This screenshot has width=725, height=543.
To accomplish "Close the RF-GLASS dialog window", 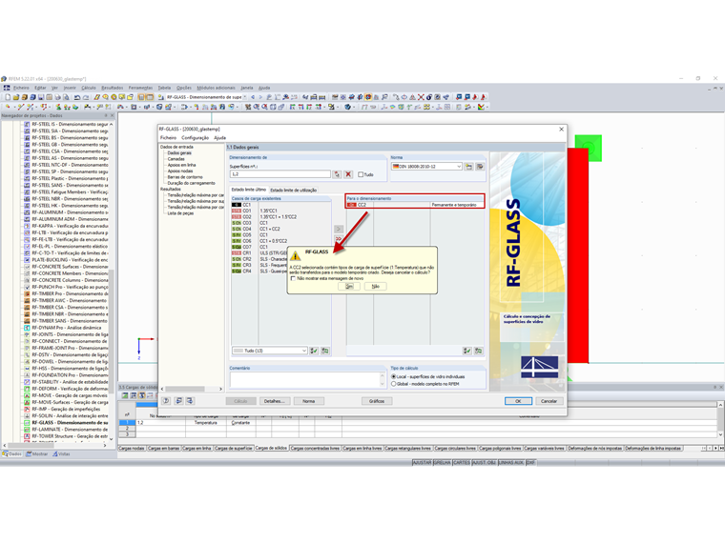I will pyautogui.click(x=561, y=130).
